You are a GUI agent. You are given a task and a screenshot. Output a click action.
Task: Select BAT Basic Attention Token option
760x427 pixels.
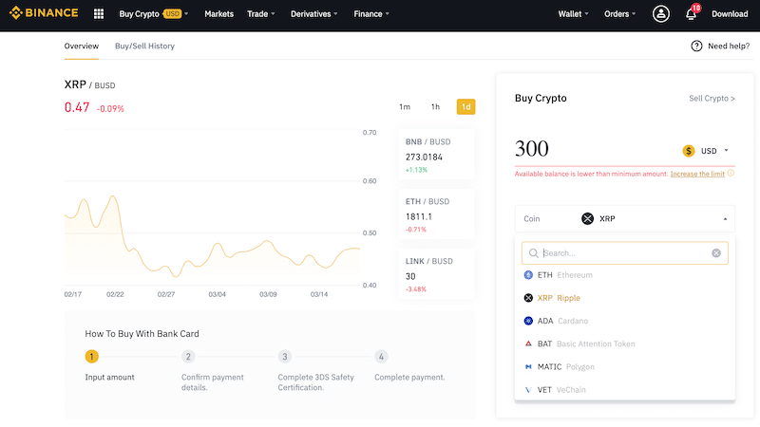[625, 343]
